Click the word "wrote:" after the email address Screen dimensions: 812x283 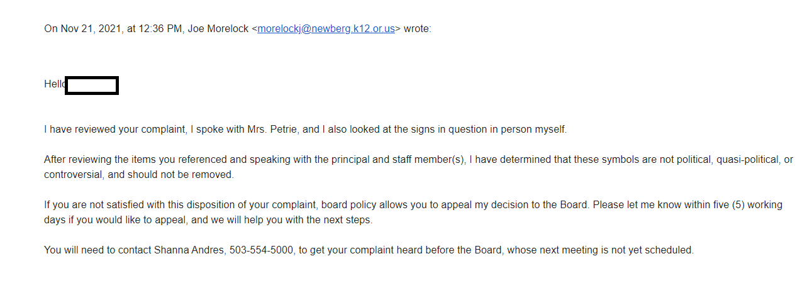pyautogui.click(x=418, y=29)
